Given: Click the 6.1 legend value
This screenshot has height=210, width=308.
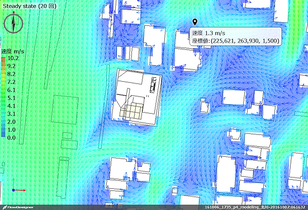Looking at the screenshot, I should pos(11,90).
